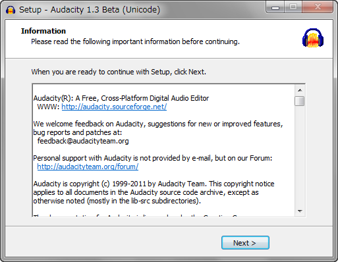
Task: Open the audacityteam.org/forum link
Action: coord(88,167)
